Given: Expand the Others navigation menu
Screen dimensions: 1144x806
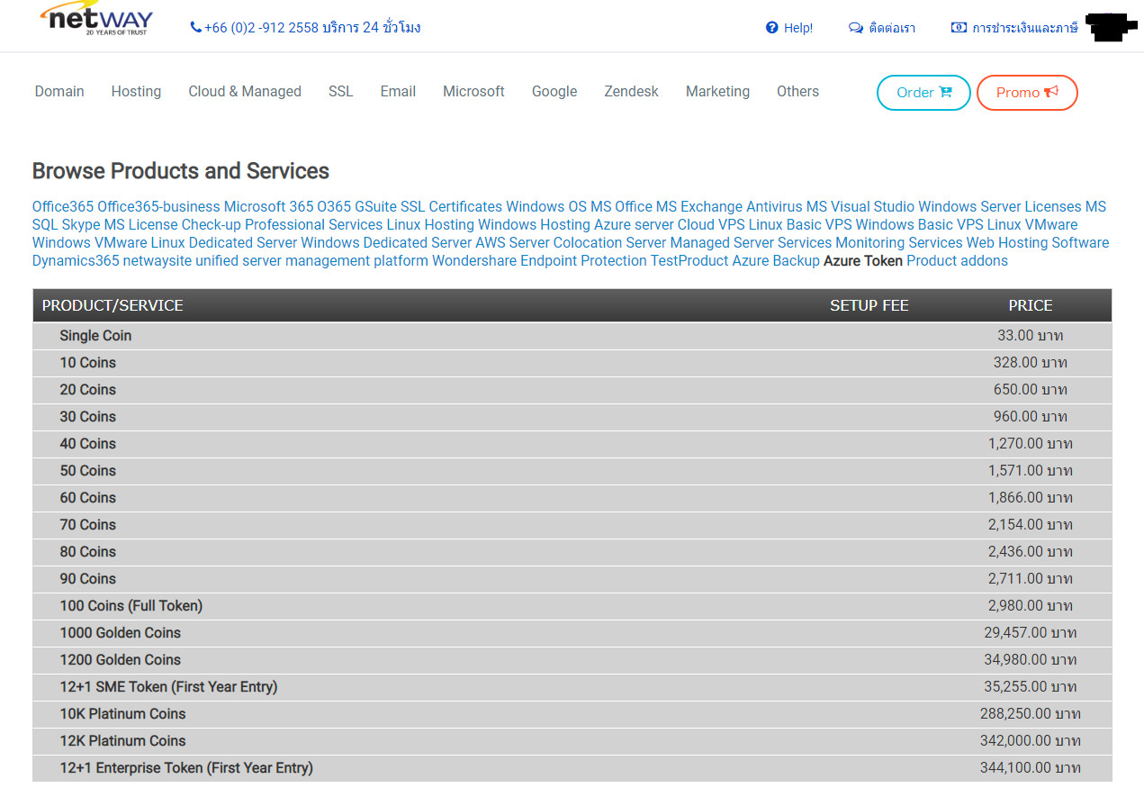Looking at the screenshot, I should [797, 92].
